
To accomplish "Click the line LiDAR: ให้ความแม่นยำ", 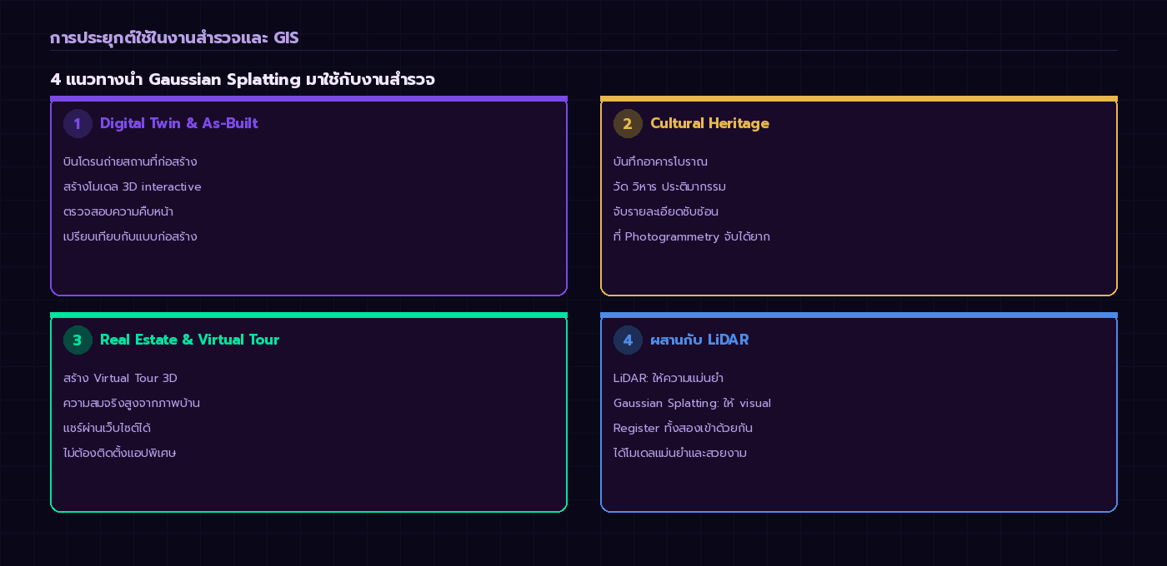I will tap(668, 378).
